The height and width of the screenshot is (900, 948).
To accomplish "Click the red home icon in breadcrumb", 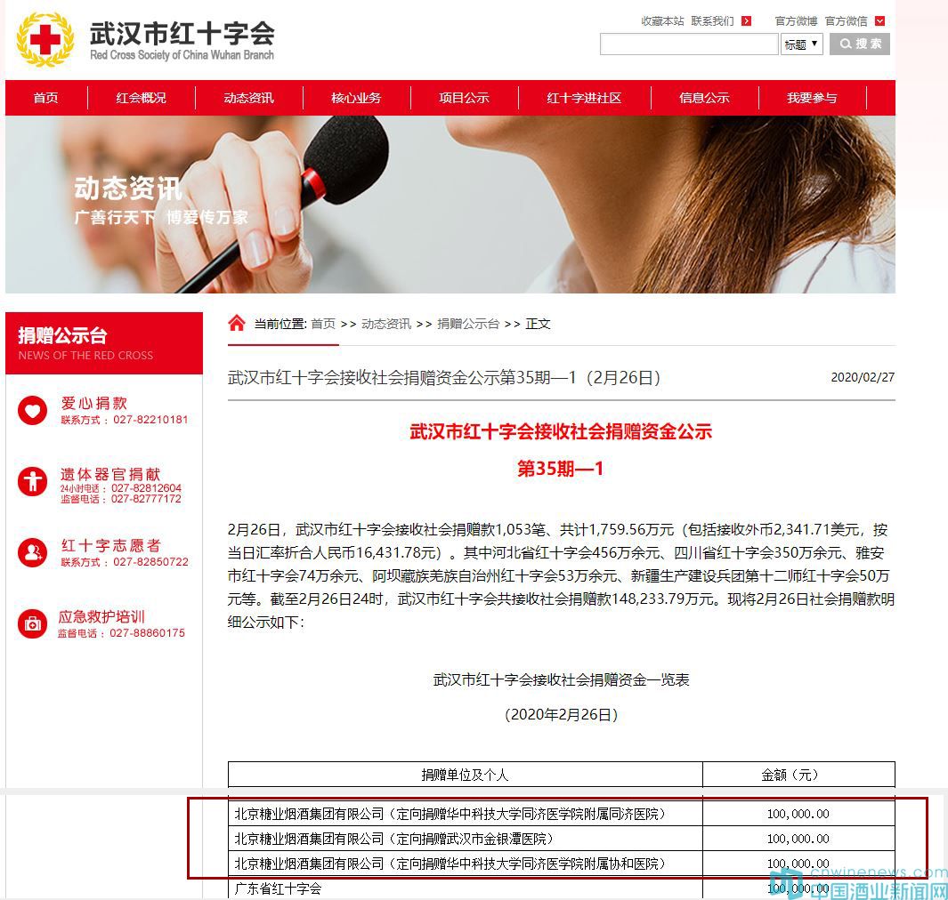I will [x=237, y=323].
